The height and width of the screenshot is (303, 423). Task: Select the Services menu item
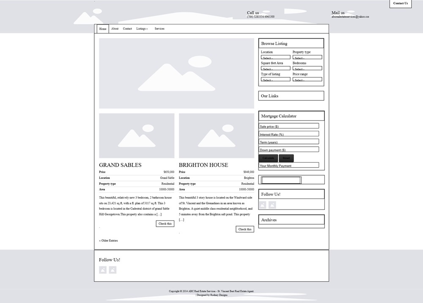click(x=159, y=29)
